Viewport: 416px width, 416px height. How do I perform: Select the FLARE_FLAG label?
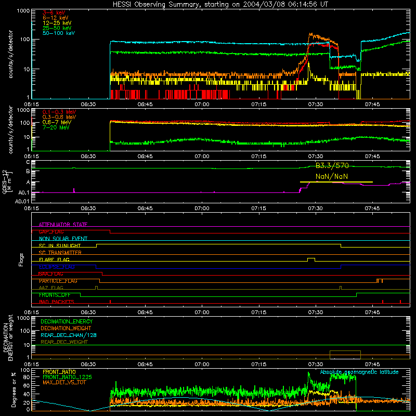(54, 259)
